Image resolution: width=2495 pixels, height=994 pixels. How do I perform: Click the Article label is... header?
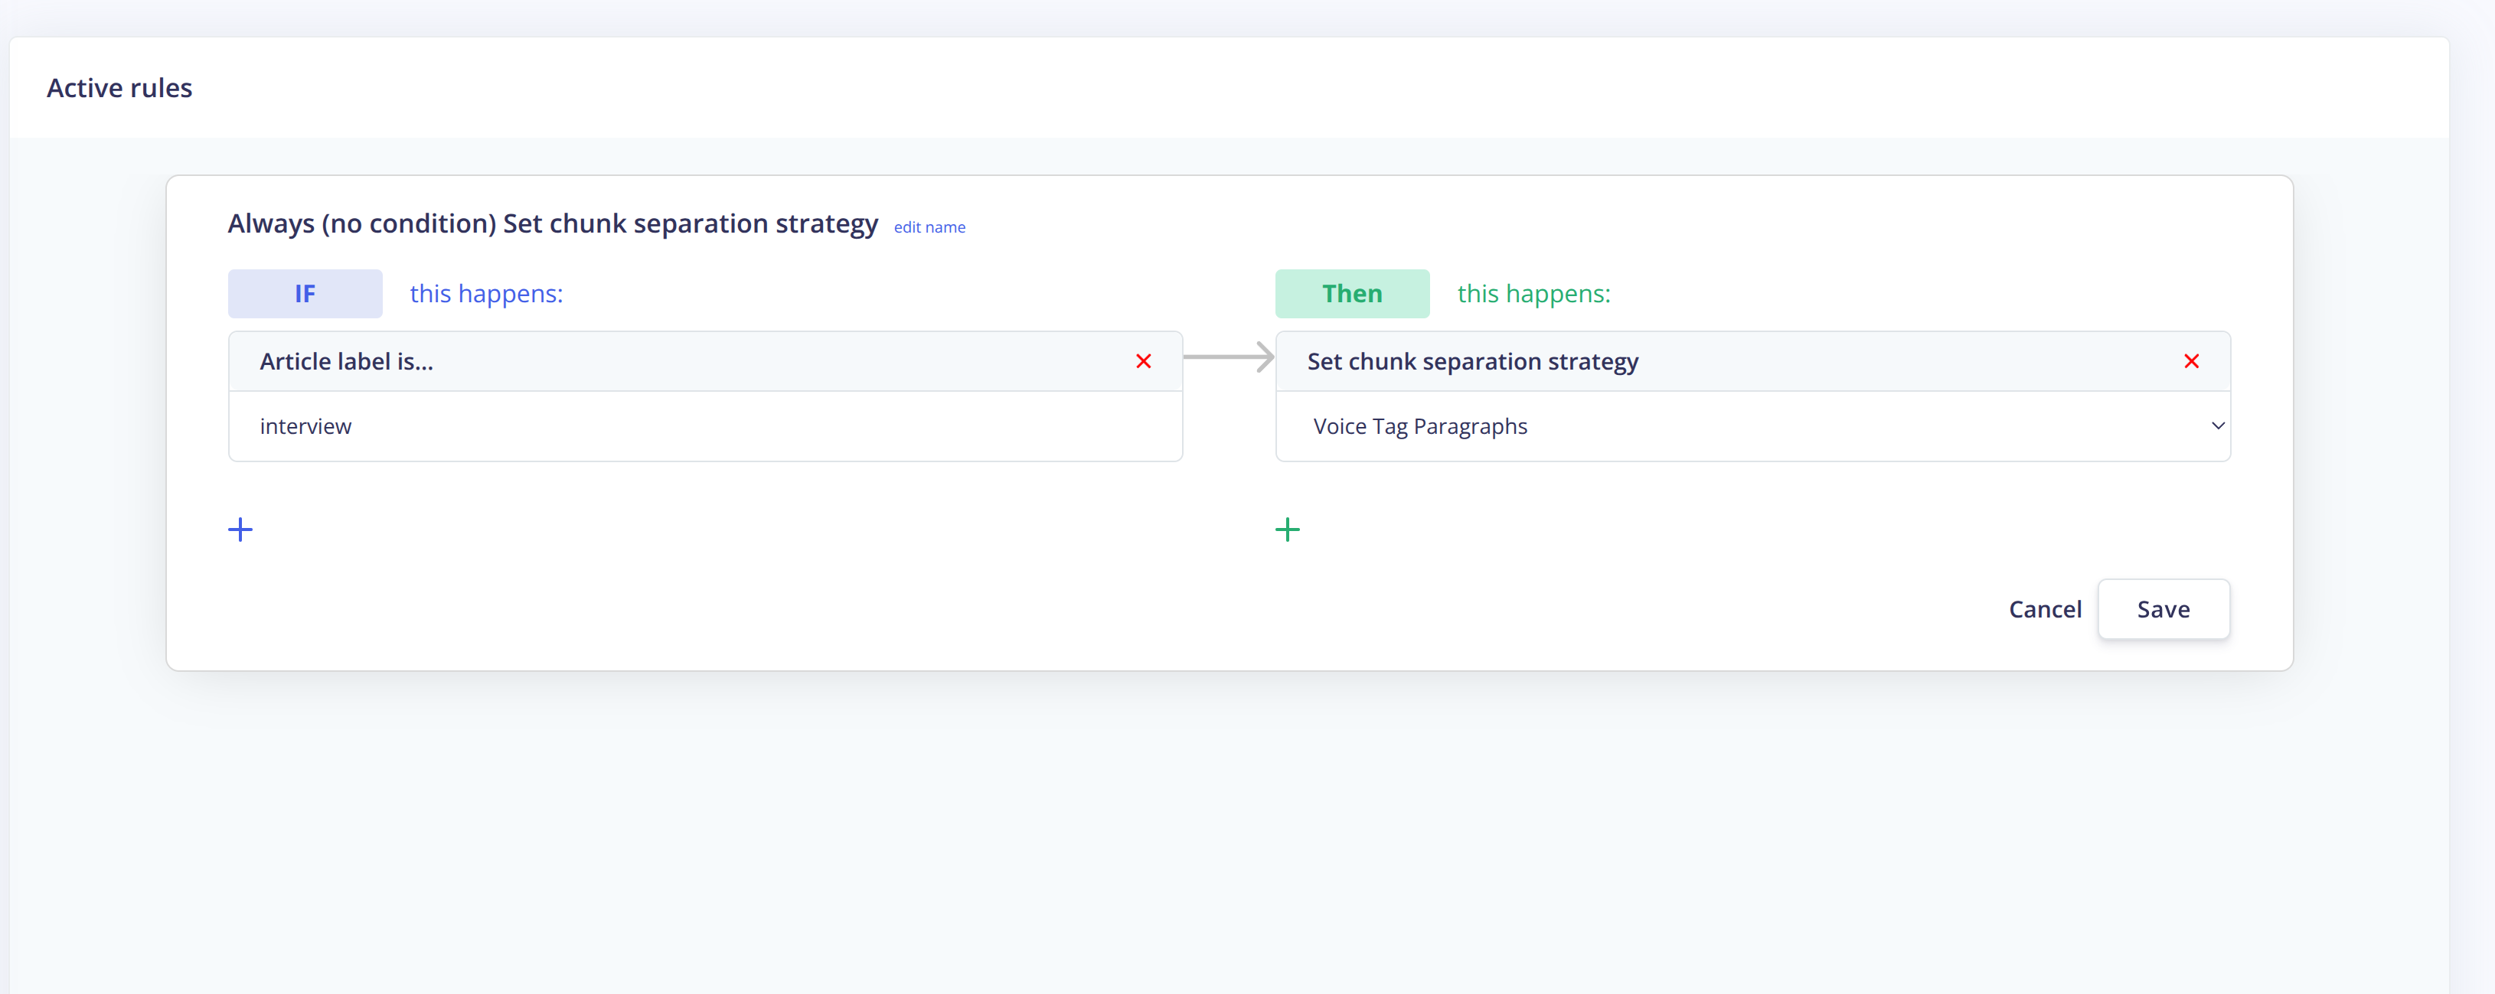[x=346, y=361]
